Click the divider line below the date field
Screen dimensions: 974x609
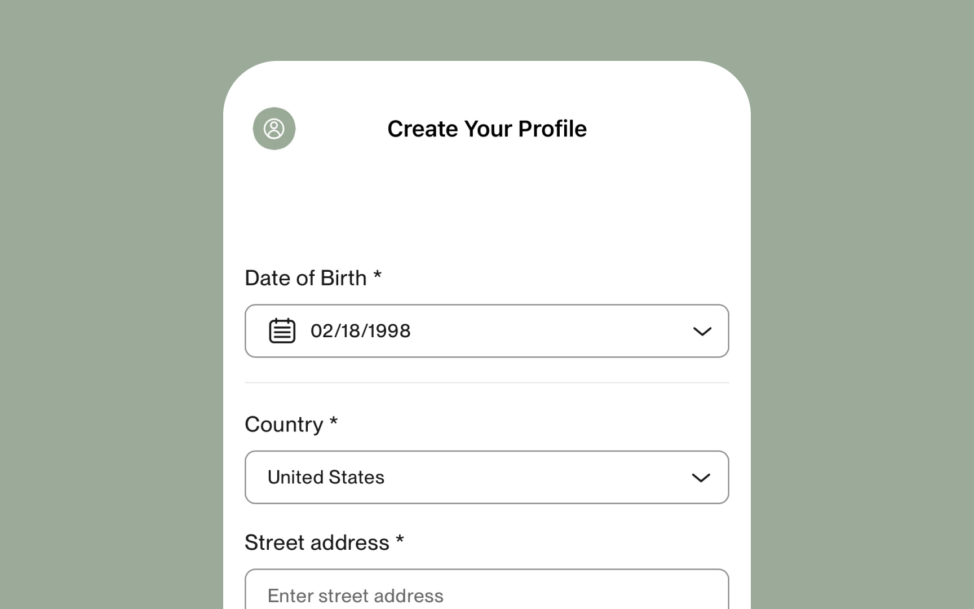[x=486, y=382]
